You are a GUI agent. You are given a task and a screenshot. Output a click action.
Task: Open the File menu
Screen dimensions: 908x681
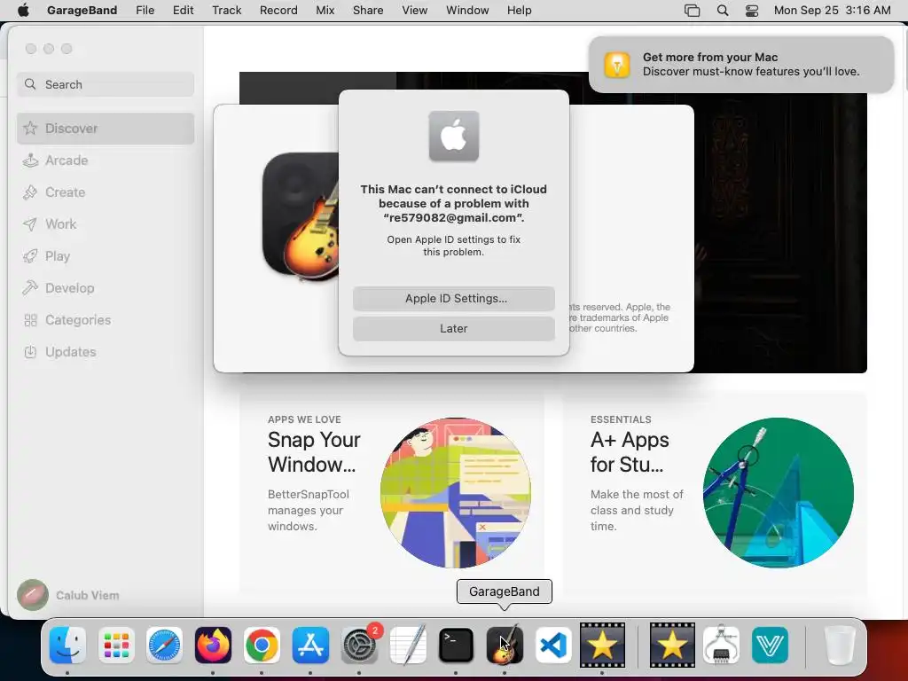click(145, 11)
